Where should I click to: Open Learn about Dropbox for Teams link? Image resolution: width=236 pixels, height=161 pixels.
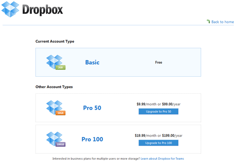click(x=162, y=158)
